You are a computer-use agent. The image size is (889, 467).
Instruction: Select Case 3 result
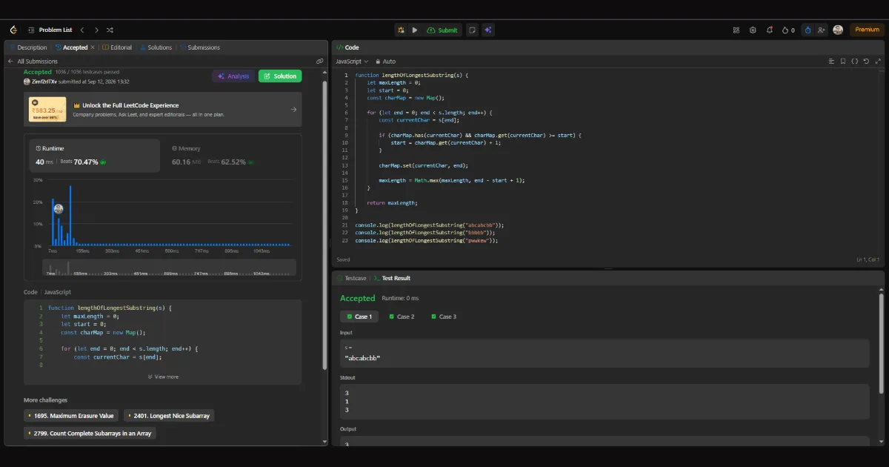(x=443, y=317)
